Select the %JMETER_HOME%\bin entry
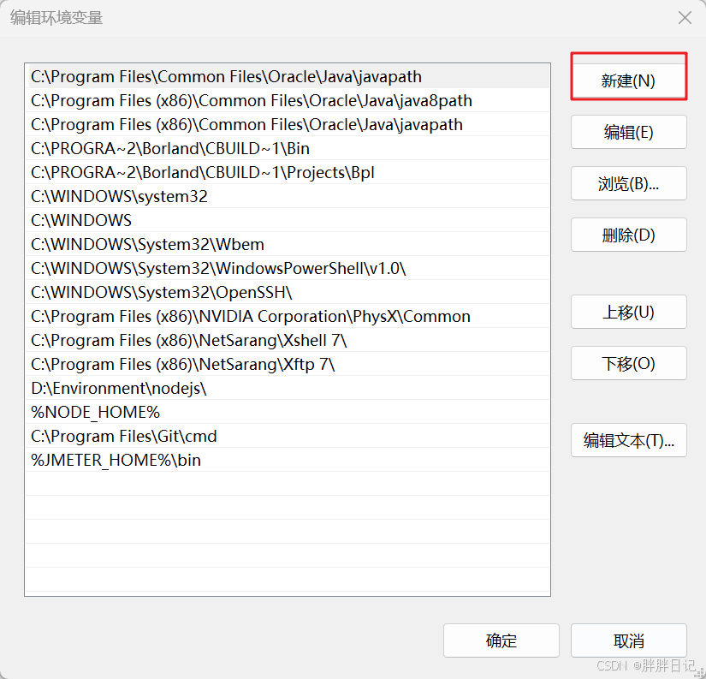Screen dimensions: 706x679 tap(288, 460)
